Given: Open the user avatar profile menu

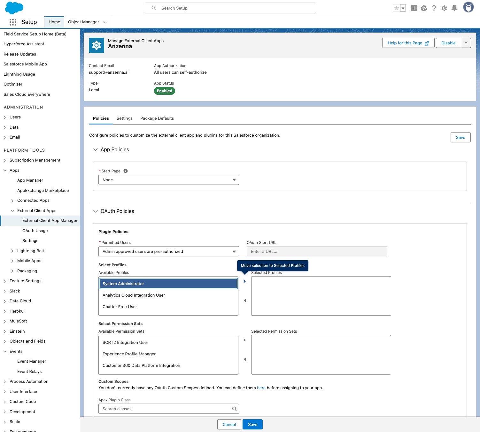Looking at the screenshot, I should pyautogui.click(x=468, y=8).
